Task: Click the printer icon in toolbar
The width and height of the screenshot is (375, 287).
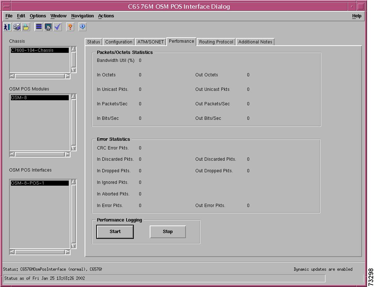Action: (17, 27)
